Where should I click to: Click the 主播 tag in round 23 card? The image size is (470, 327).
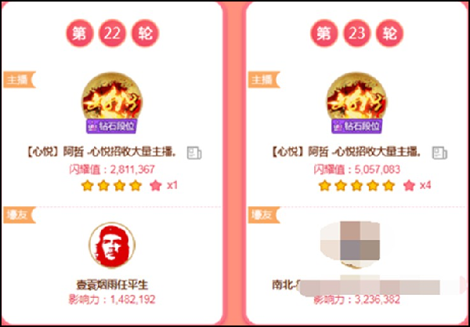coord(264,79)
